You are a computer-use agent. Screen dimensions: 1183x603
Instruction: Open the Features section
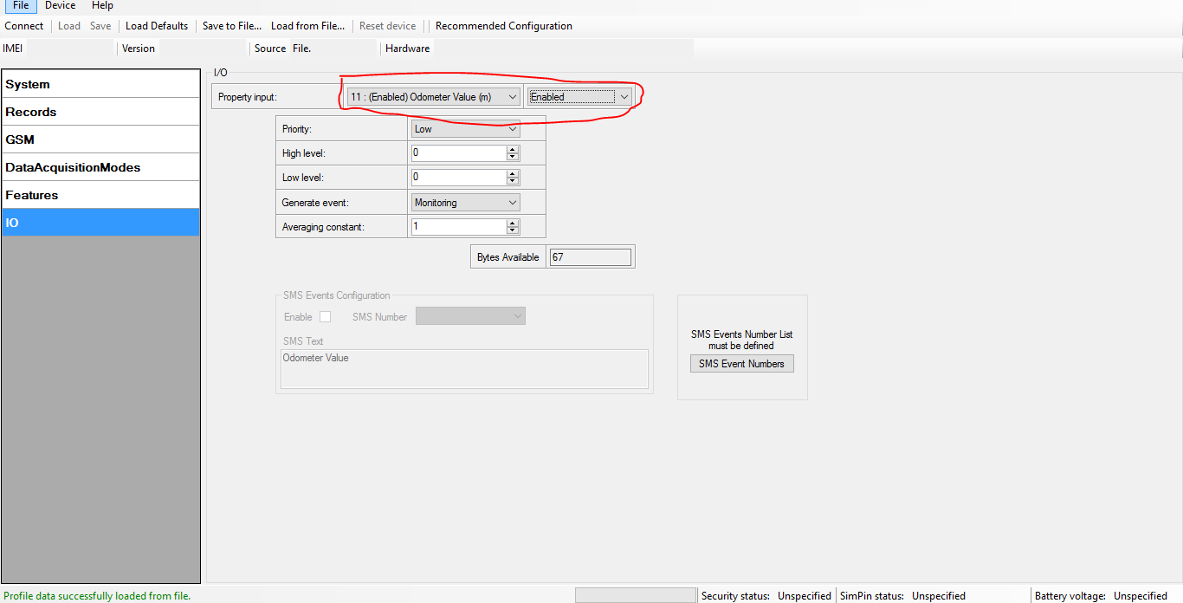pyautogui.click(x=100, y=195)
